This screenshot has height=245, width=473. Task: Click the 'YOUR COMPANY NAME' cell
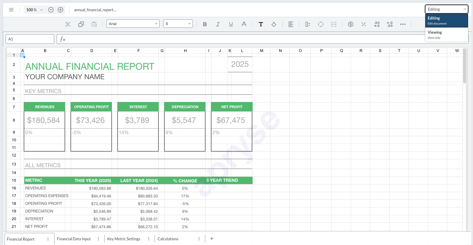click(x=65, y=77)
